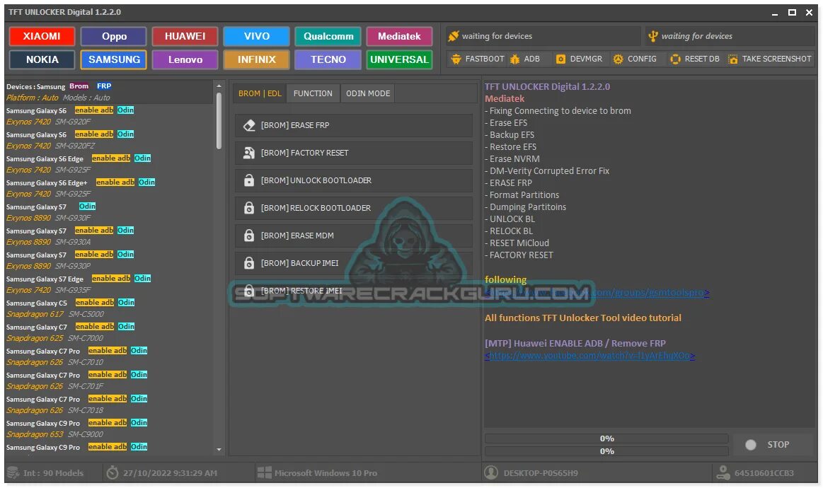
Task: Select Samsung Galaxy S7 SM-G930A entry
Action: (109, 236)
